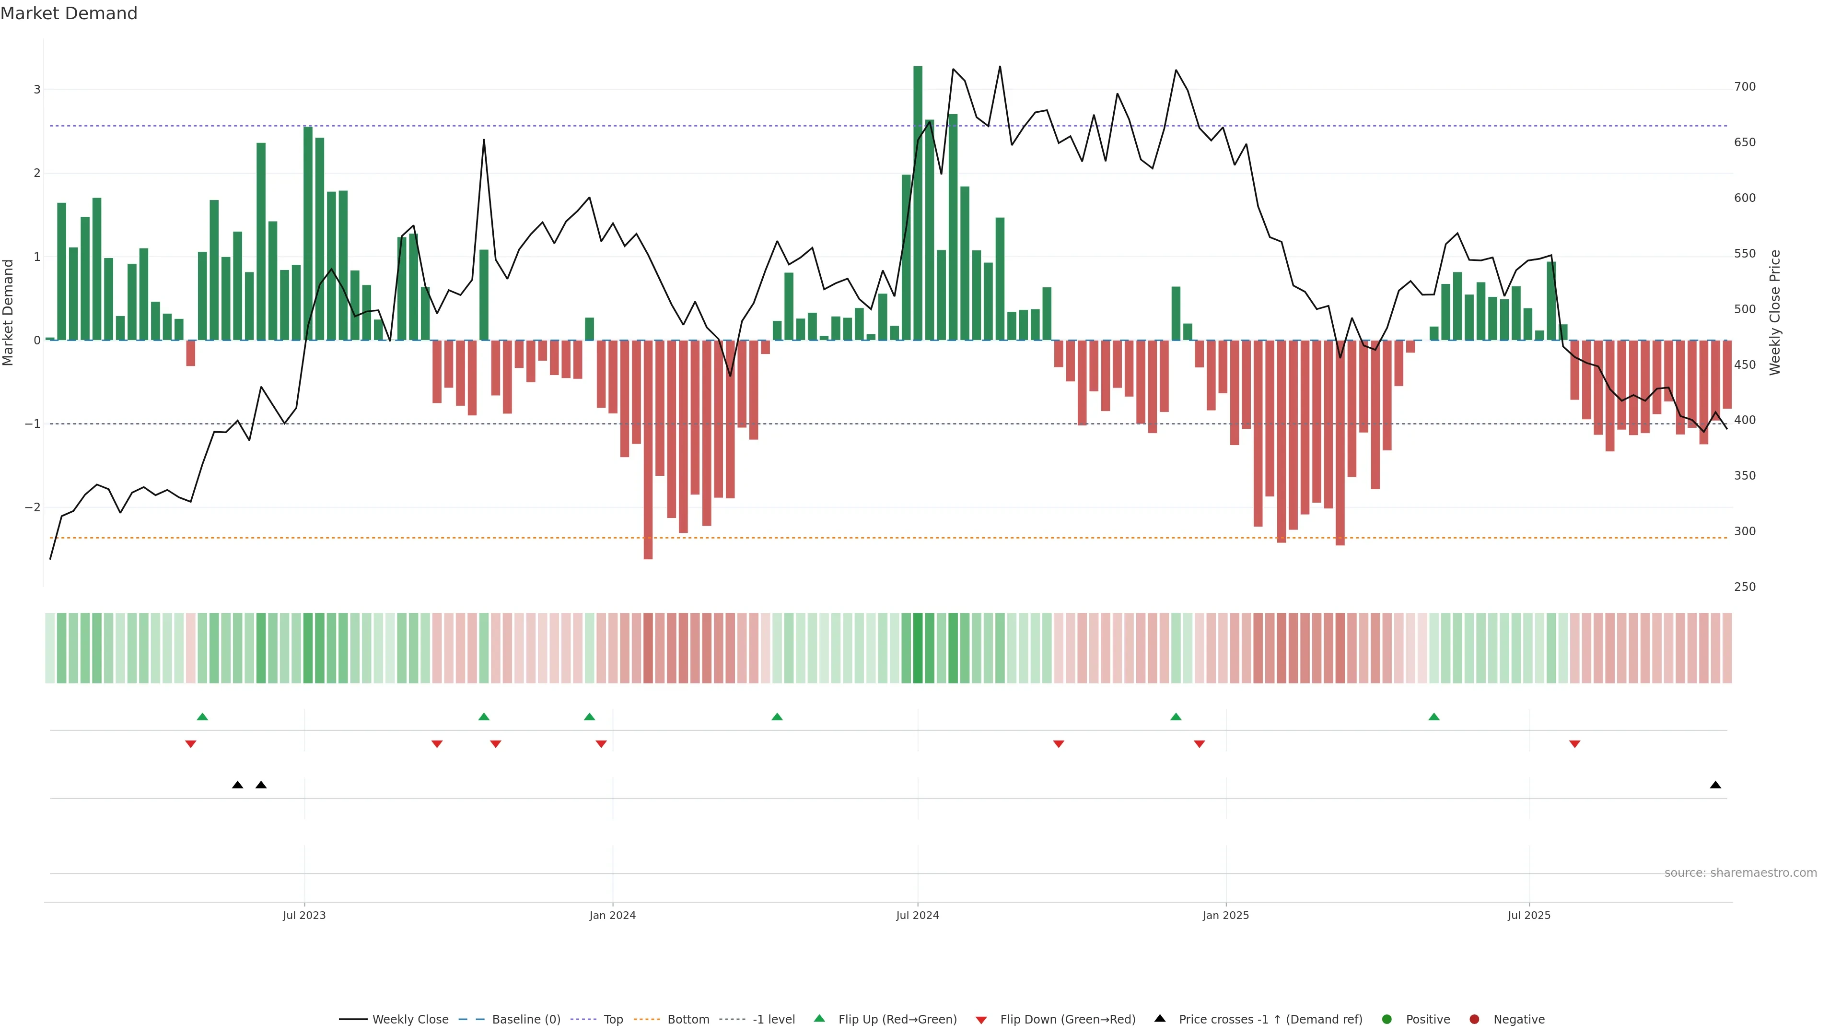Image resolution: width=1841 pixels, height=1036 pixels.
Task: Click the first green flip-up marker before Jul 2023
Action: click(x=202, y=717)
